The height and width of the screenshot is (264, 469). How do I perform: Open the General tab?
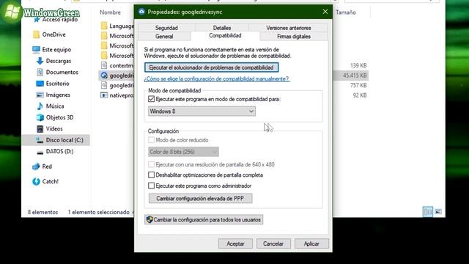tap(164, 36)
